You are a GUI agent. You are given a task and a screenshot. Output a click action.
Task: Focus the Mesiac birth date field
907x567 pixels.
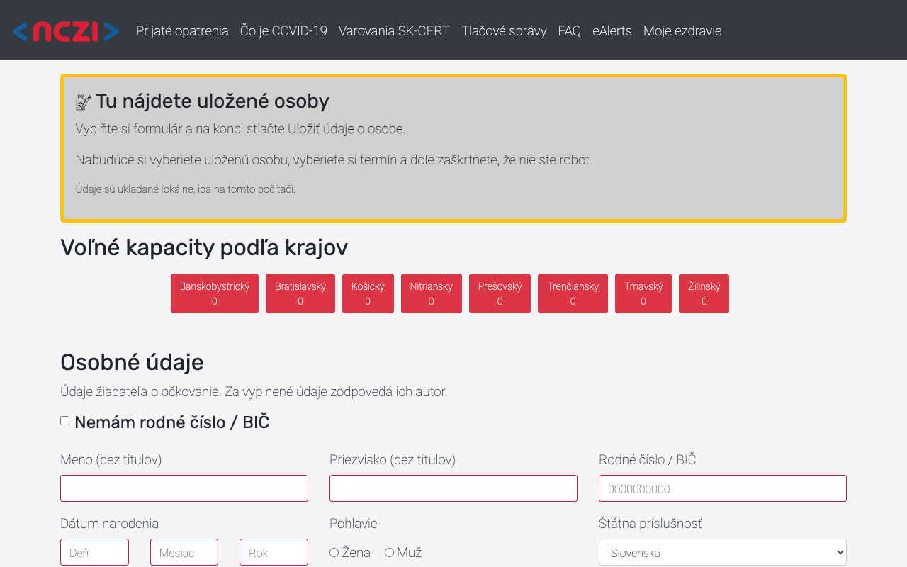tap(184, 552)
